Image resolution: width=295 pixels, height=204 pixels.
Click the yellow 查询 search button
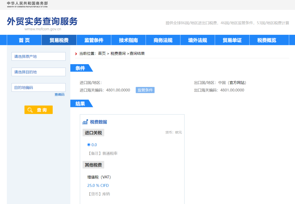pos(39,110)
